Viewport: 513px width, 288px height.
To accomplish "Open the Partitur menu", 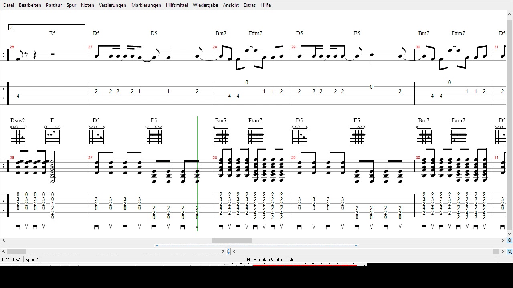I will [54, 5].
